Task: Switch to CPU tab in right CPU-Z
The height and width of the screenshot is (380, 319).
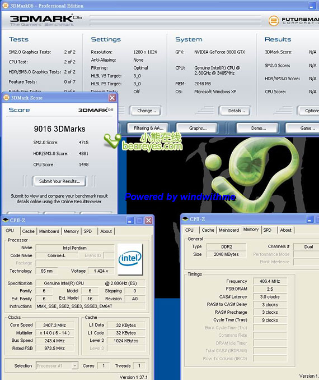Action: pos(189,230)
